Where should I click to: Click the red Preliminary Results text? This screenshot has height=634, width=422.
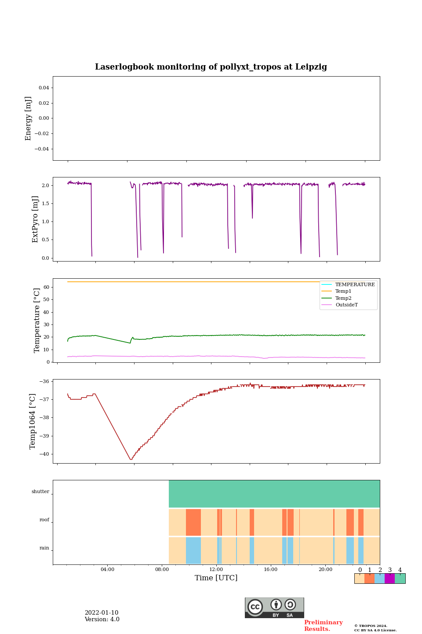pos(323,626)
